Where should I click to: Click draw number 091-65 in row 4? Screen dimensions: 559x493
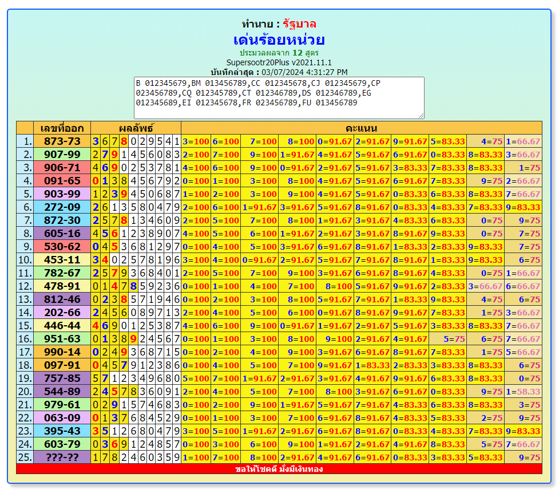tap(62, 181)
